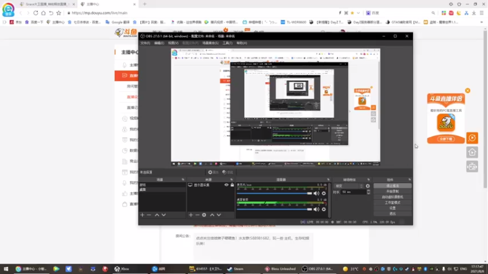Open the browser search magnifier icon
This screenshot has height=274, width=488.
point(433,13)
